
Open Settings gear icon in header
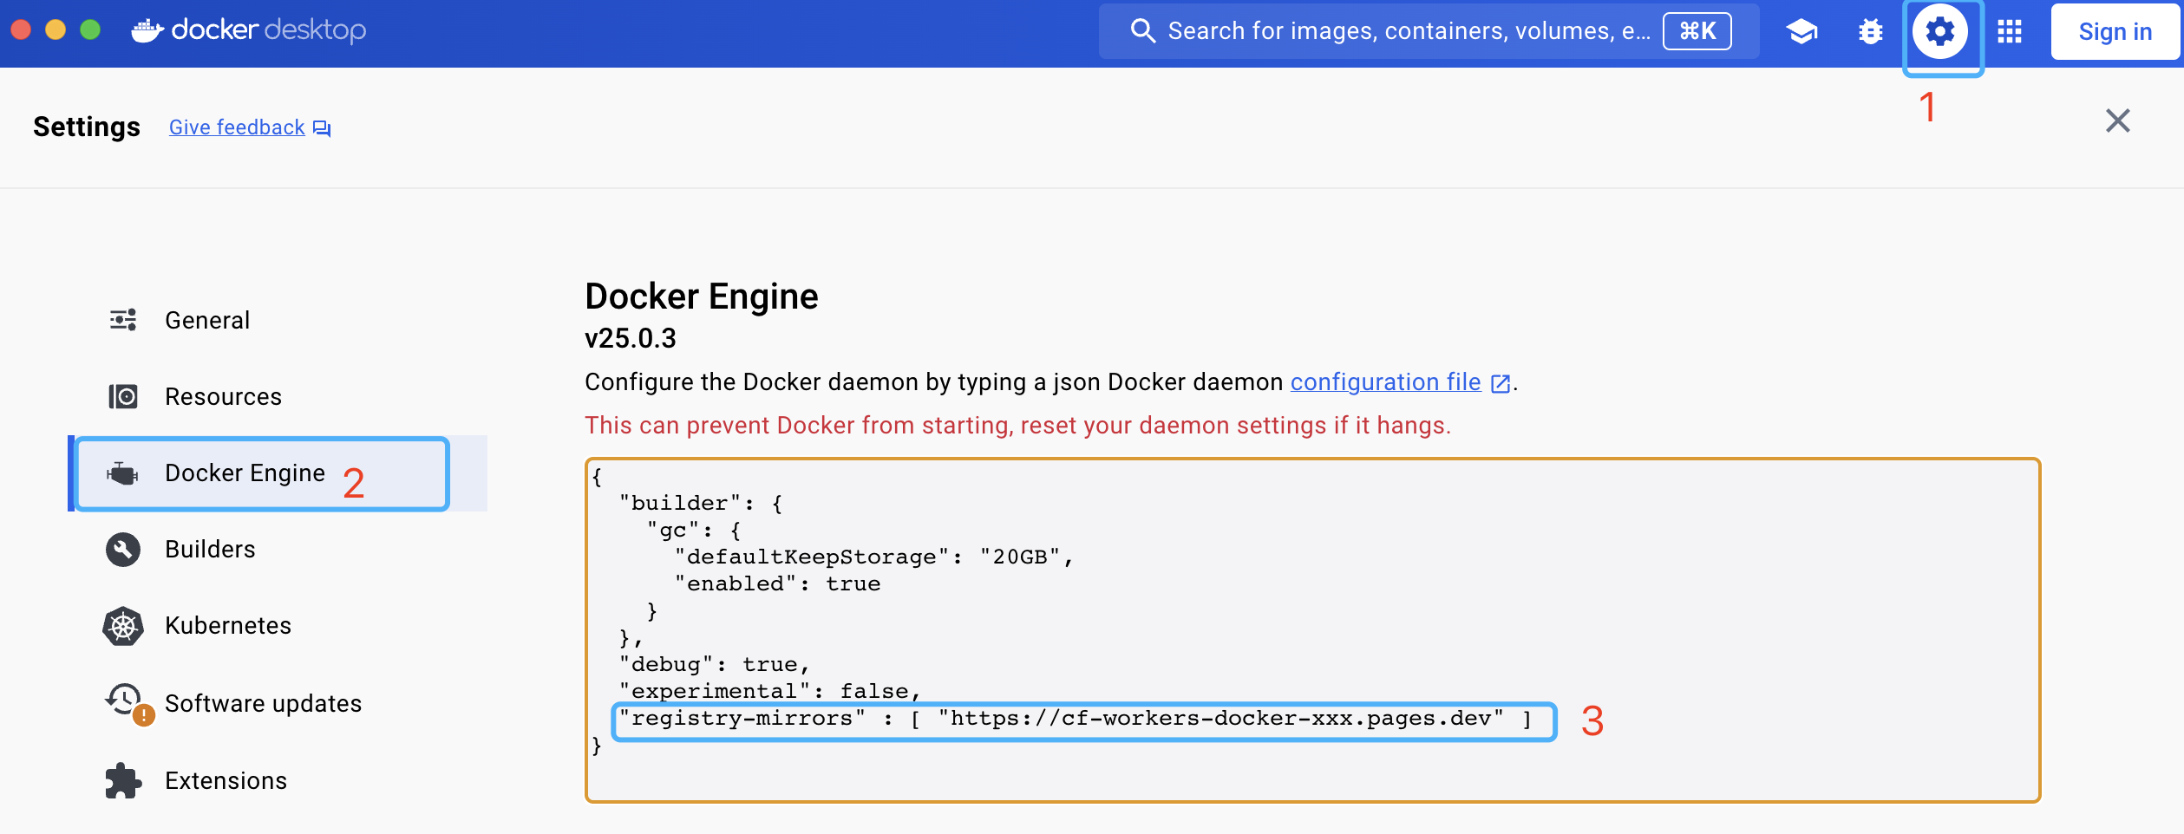coord(1940,32)
